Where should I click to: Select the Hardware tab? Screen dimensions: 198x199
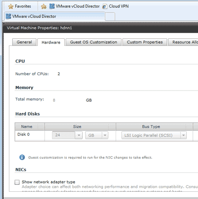(x=51, y=42)
